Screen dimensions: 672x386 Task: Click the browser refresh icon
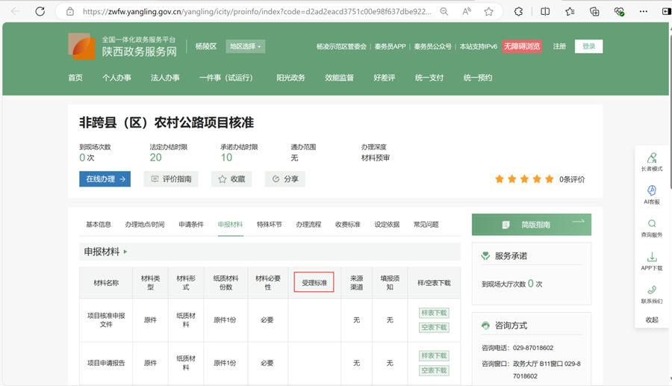[x=40, y=11]
